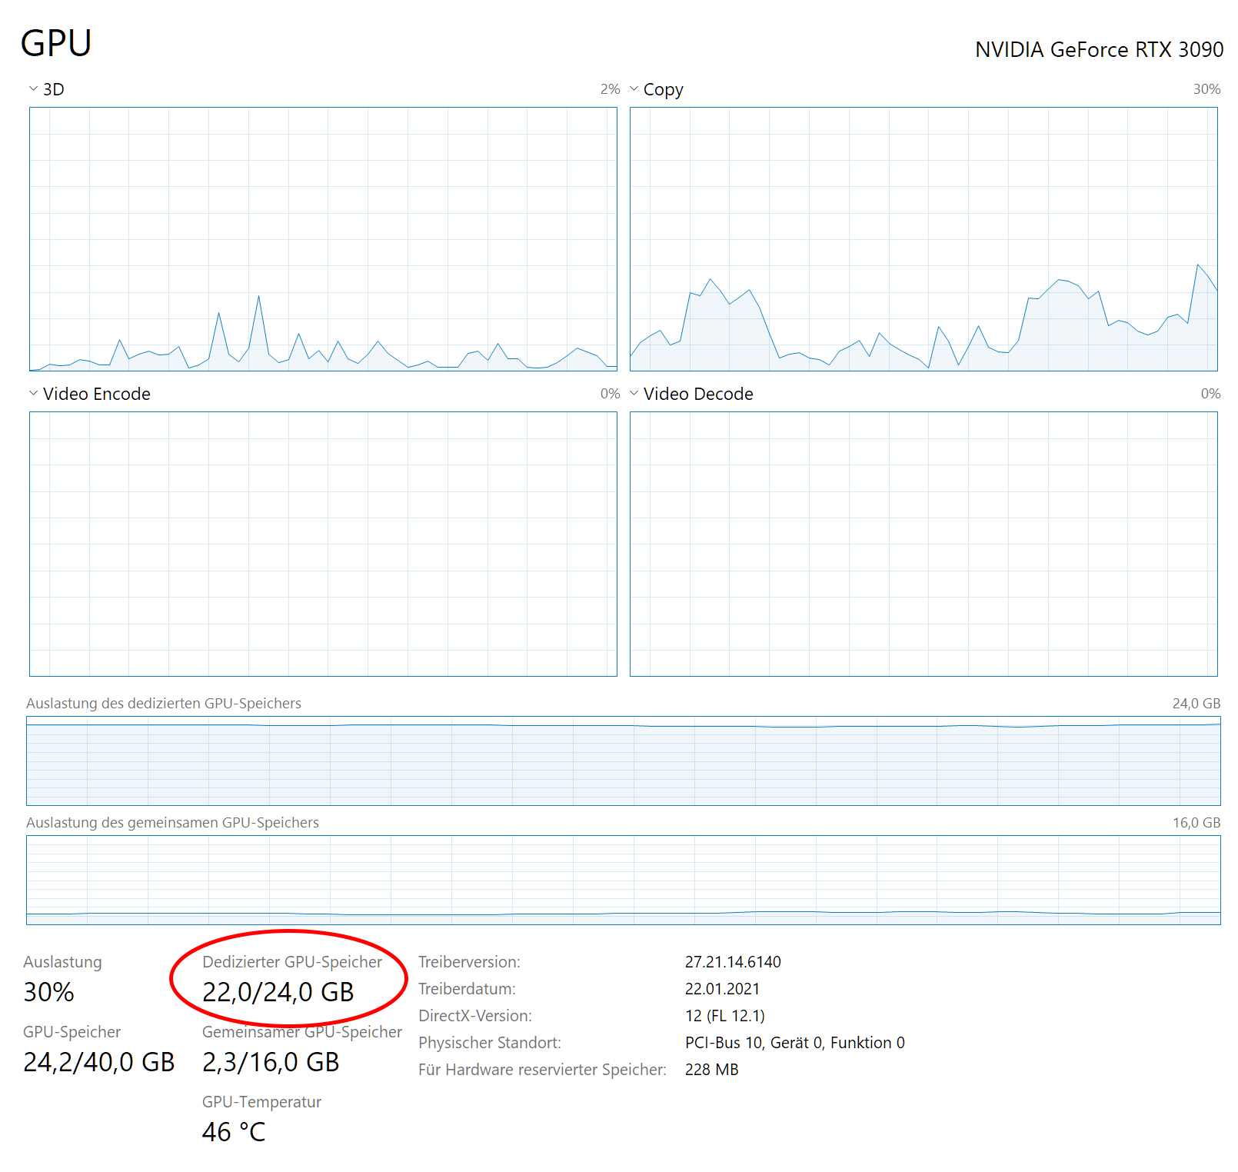The width and height of the screenshot is (1238, 1172).
Task: Select NVIDIA GeForce RTX 3090 label
Action: [1099, 50]
